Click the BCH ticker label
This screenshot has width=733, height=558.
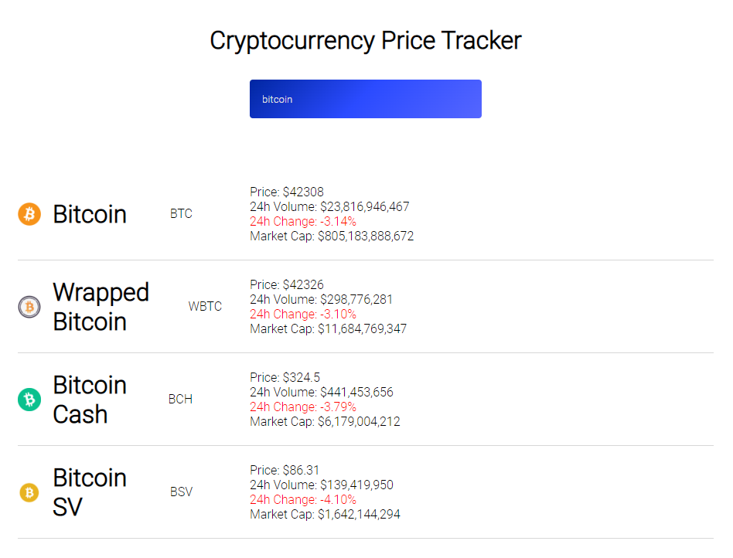coord(180,400)
